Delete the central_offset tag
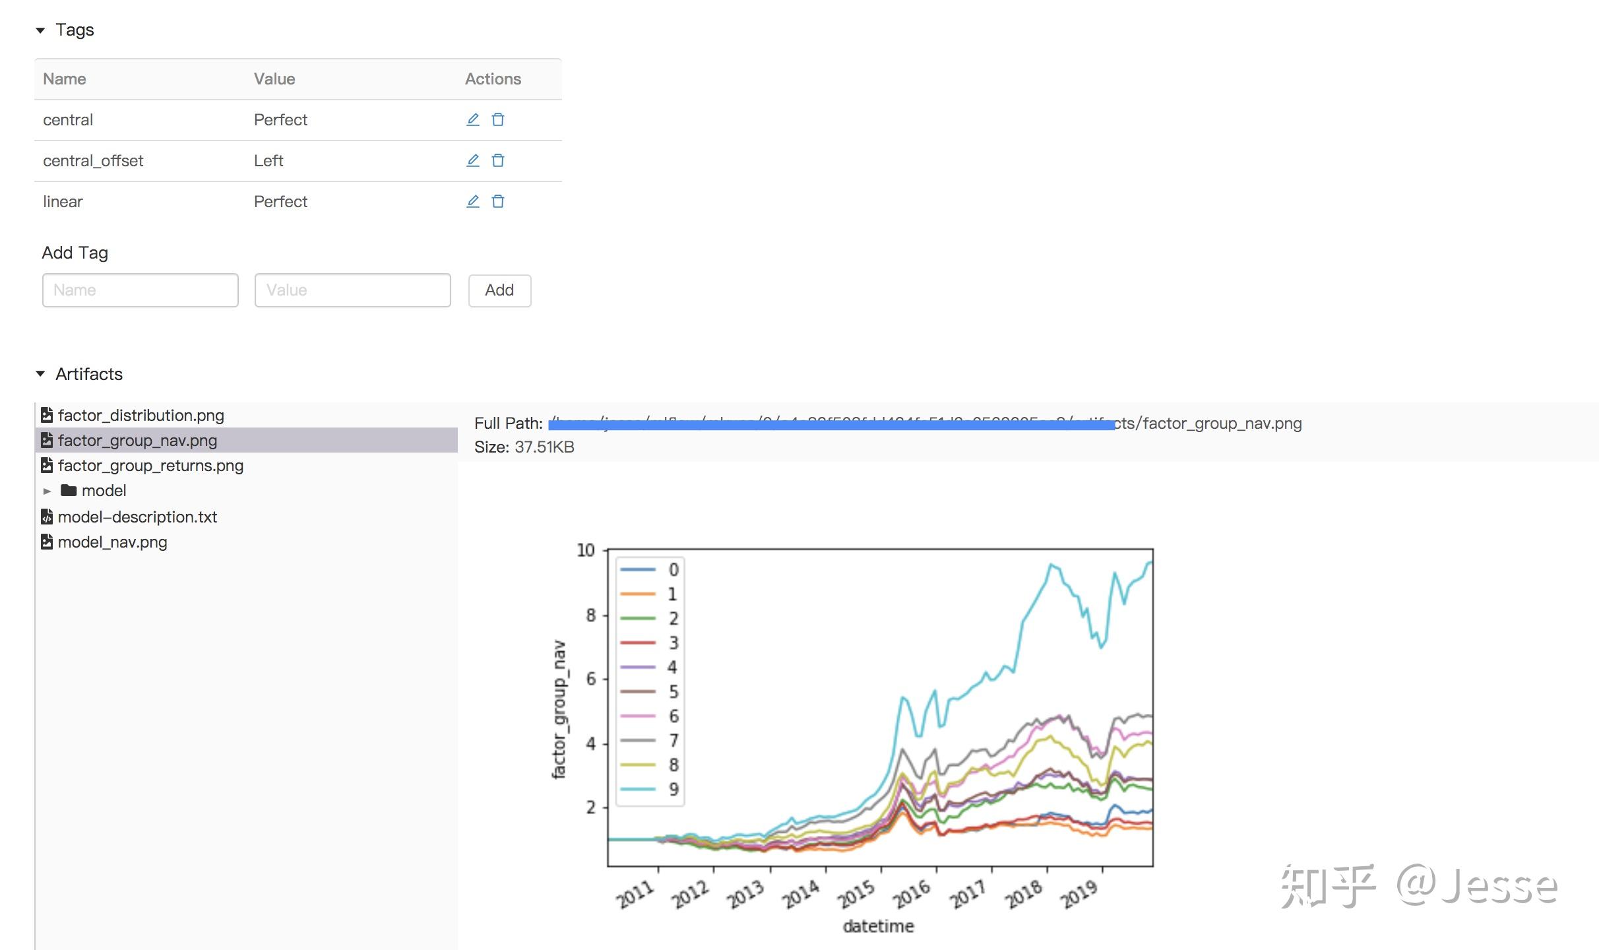This screenshot has width=1599, height=950. (x=498, y=160)
